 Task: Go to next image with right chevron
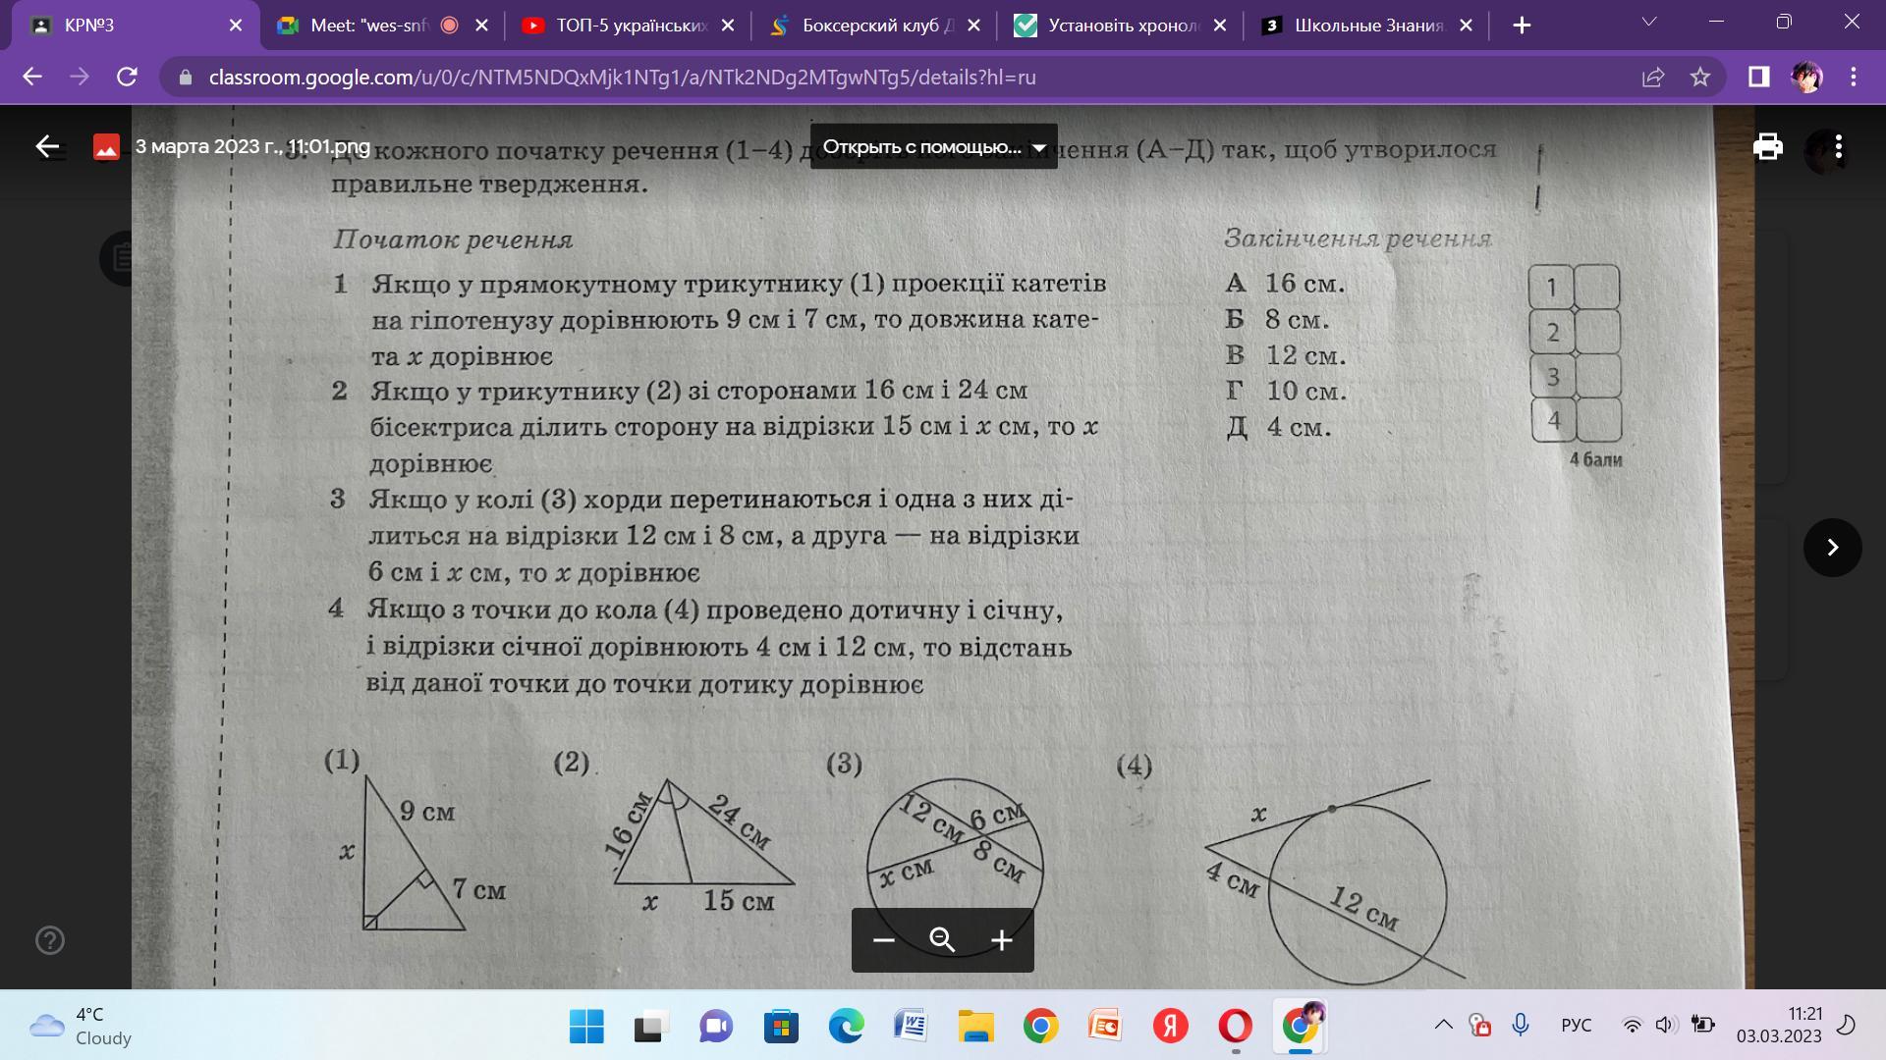[x=1832, y=548]
